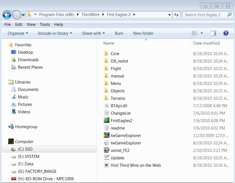Change view using the view icon

click(x=195, y=33)
